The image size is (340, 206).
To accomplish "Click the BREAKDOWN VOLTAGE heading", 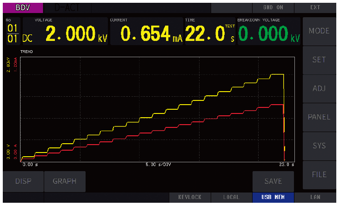I will coord(259,20).
